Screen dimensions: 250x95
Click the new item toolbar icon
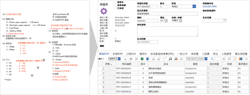(125, 59)
